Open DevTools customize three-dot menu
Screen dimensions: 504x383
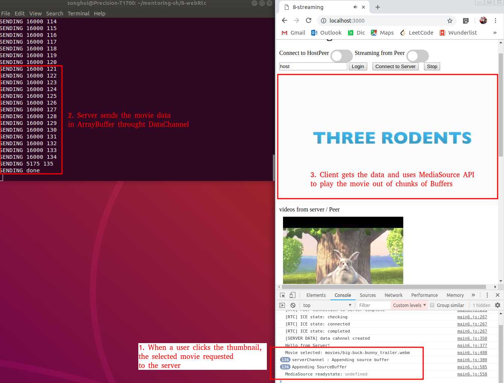pos(487,295)
